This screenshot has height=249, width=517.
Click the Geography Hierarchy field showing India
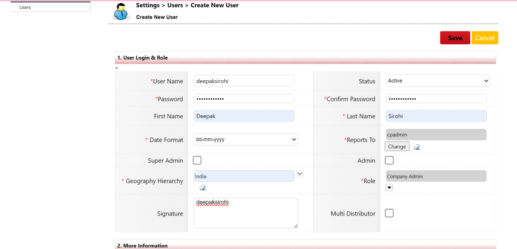pyautogui.click(x=244, y=176)
